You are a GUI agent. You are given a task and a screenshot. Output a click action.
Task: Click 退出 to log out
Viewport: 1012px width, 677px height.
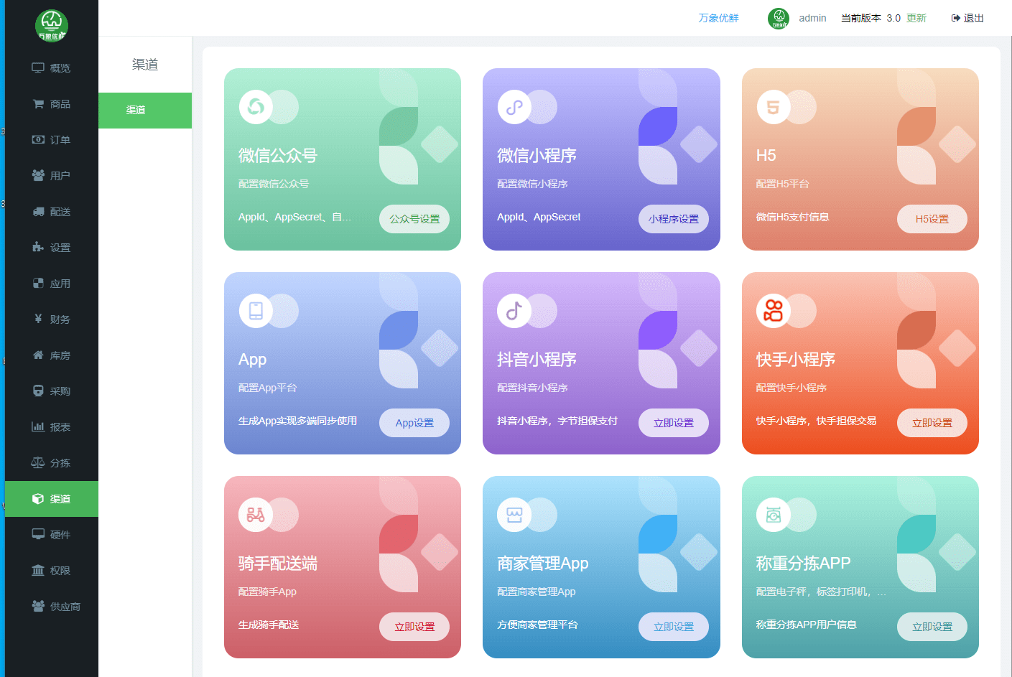pos(967,18)
